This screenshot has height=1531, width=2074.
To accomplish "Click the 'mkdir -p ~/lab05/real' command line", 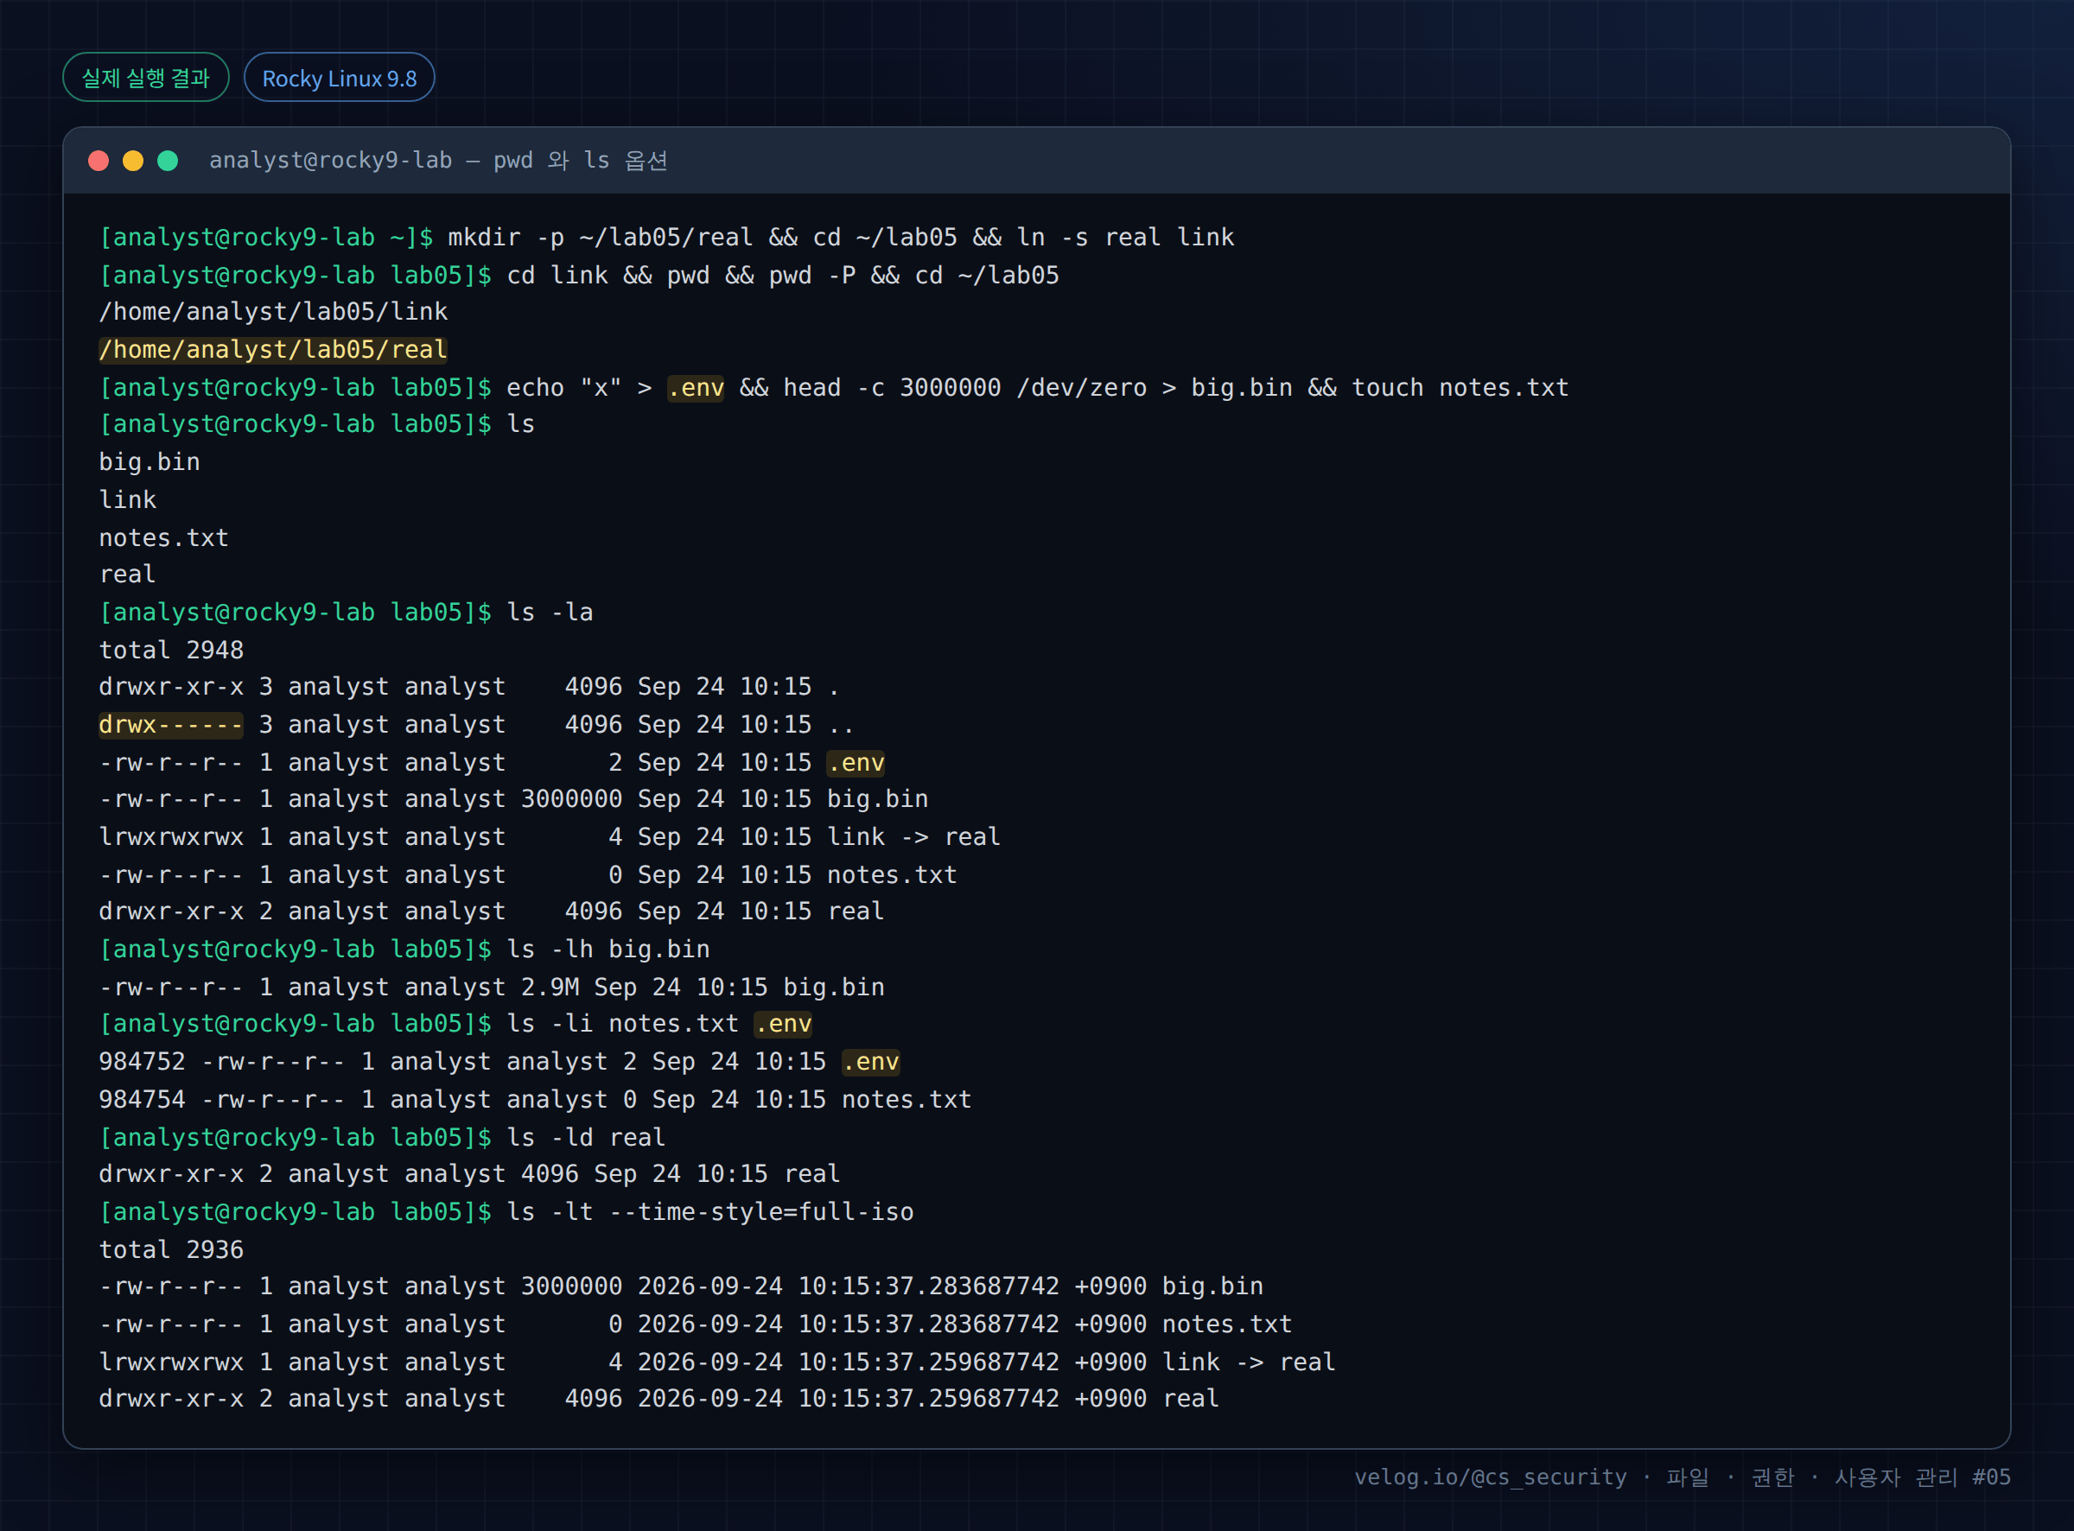I will point(666,238).
